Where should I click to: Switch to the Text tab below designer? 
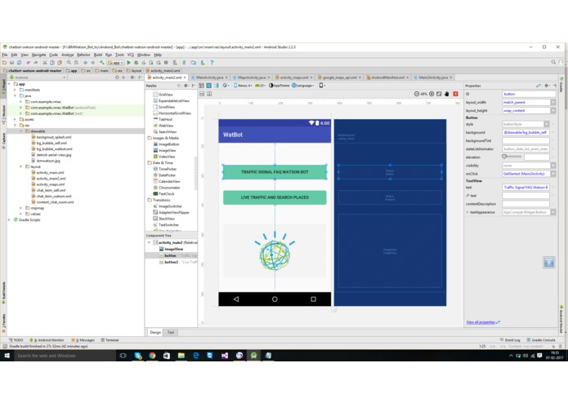171,333
